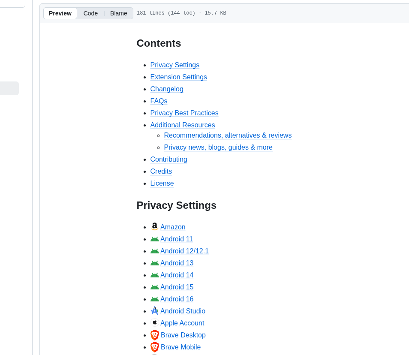
Task: Click the Android icon beside Android 12/12.1
Action: (x=155, y=251)
